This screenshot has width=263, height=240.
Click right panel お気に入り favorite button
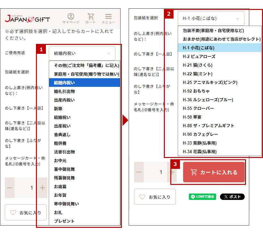click(155, 197)
